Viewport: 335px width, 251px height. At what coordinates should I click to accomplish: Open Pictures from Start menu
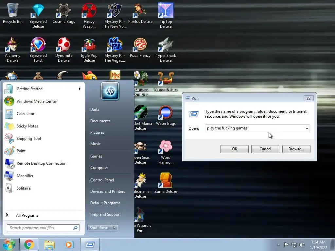(97, 132)
